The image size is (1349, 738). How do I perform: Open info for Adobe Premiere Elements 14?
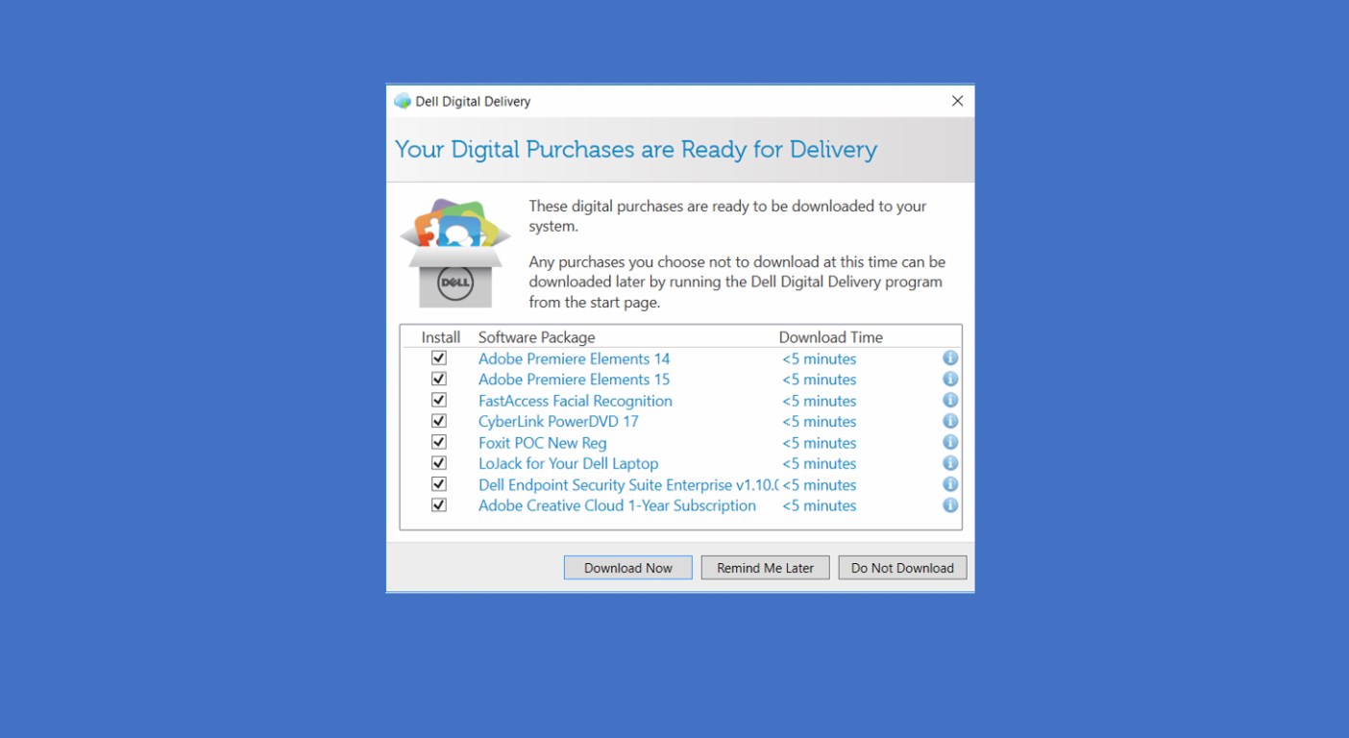pos(950,357)
